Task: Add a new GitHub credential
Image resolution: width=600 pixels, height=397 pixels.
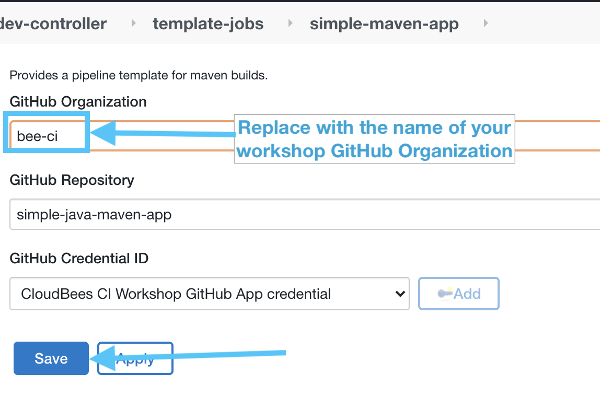Action: pos(458,294)
